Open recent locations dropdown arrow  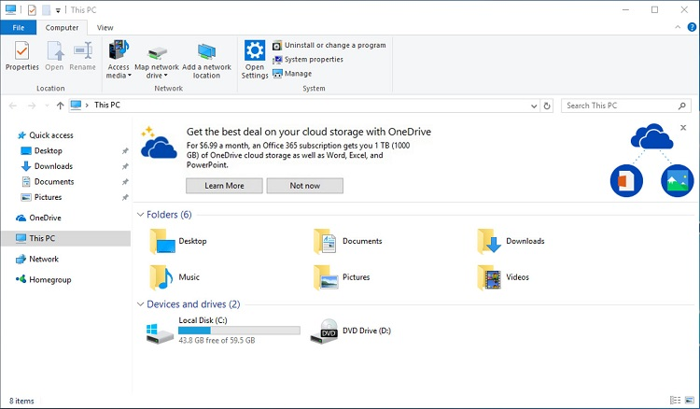click(47, 106)
